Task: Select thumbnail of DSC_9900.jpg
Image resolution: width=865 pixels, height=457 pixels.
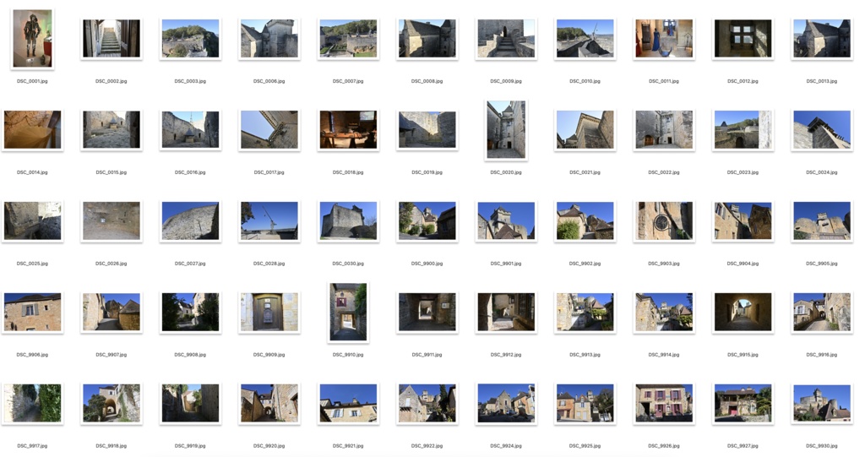Action: 427,220
